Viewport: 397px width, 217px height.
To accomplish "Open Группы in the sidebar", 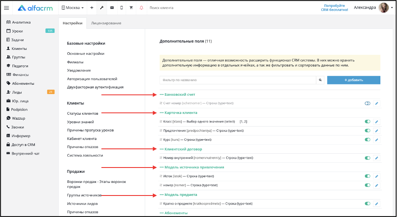I will point(16,57).
